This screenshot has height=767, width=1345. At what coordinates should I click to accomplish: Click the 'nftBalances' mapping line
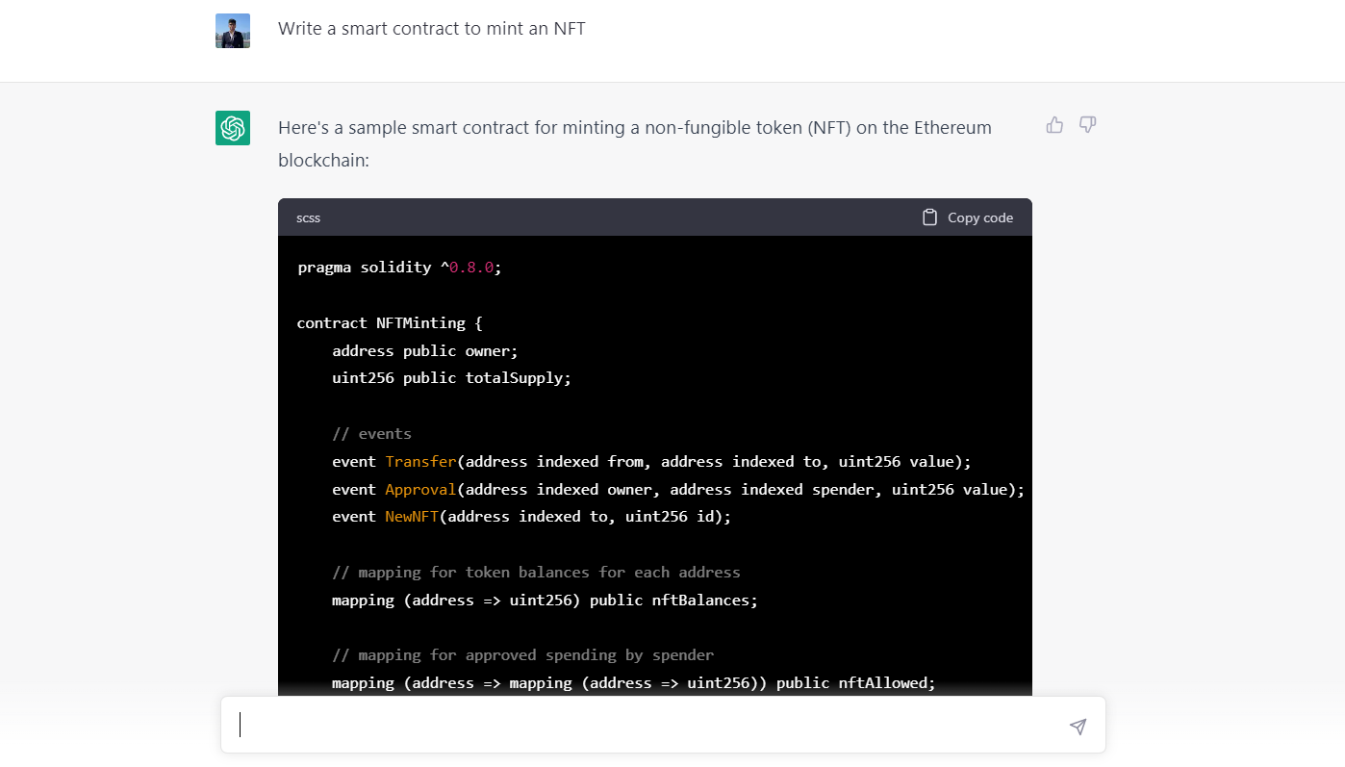546,600
